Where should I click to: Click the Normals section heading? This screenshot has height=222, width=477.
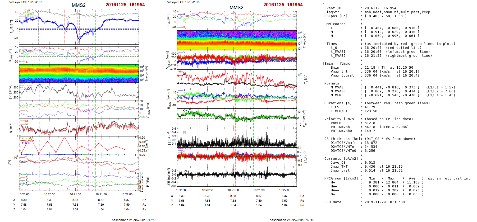tap(332, 83)
